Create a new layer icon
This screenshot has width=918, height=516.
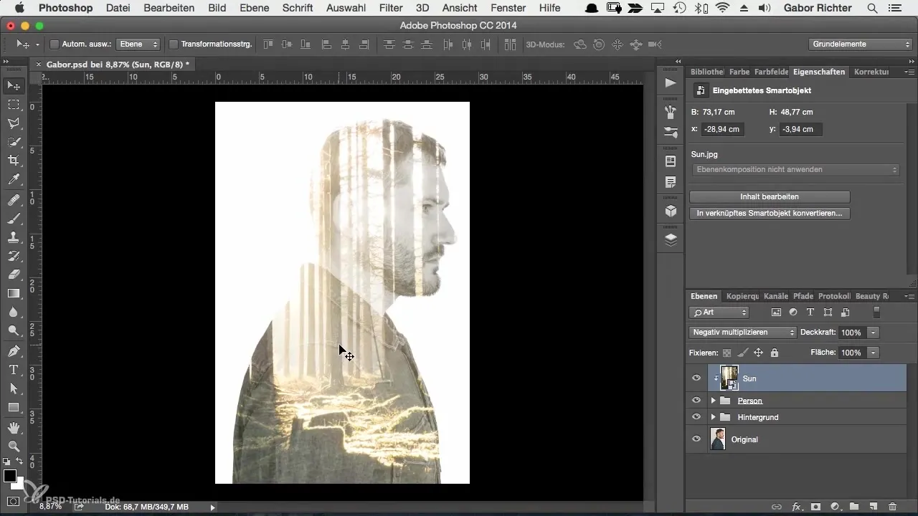873,507
